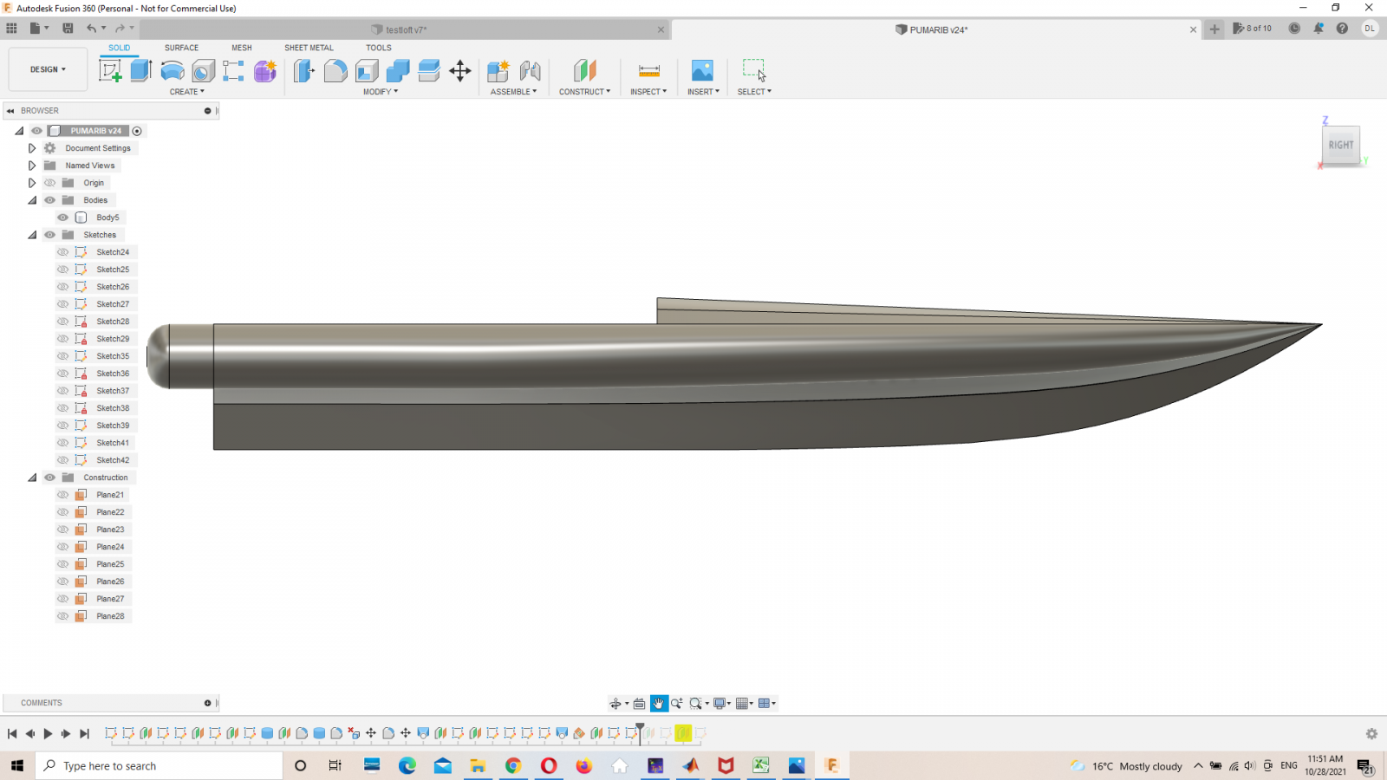Select the Move/Copy tool
The height and width of the screenshot is (780, 1387).
[460, 71]
